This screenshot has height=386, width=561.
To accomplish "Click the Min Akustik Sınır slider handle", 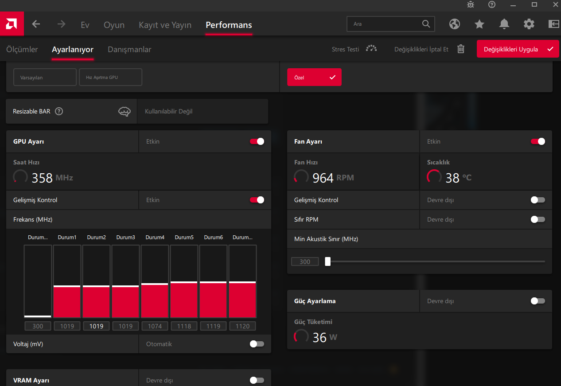I will 327,261.
